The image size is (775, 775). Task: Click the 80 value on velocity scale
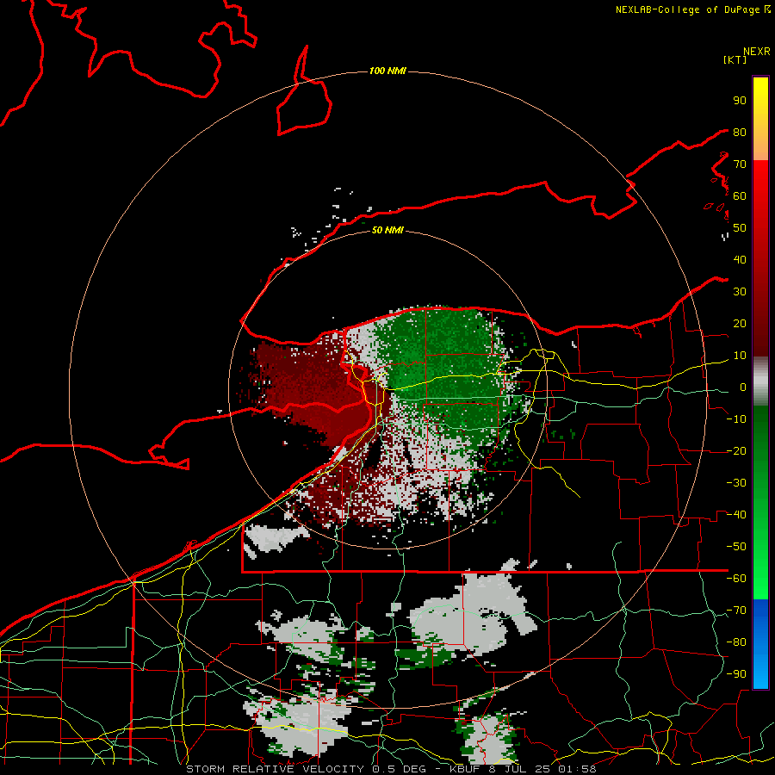tap(740, 133)
